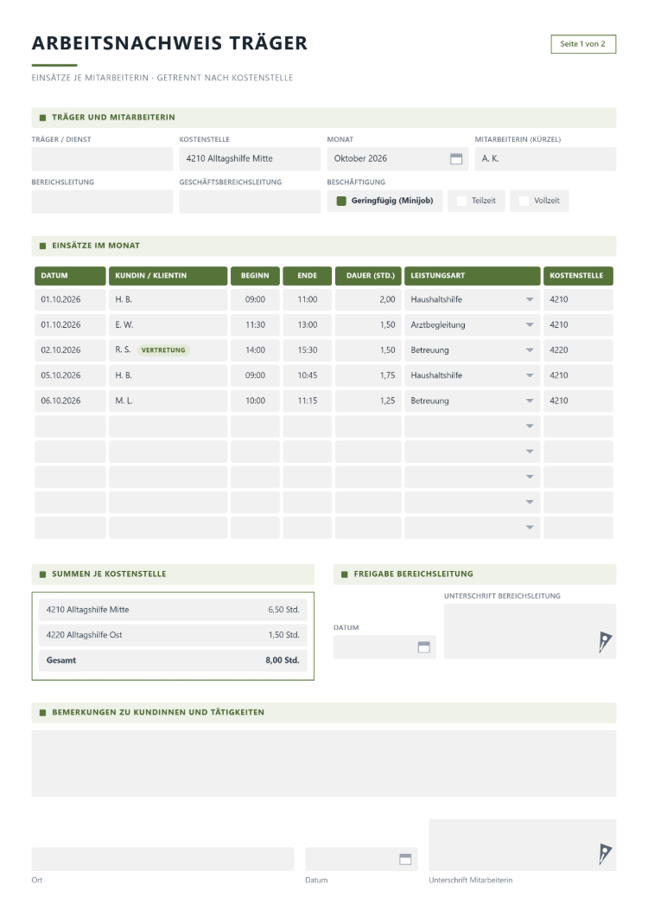Viewport: 648px width, 917px height.
Task: Click Kundin cell showing E. W.
Action: coord(168,324)
